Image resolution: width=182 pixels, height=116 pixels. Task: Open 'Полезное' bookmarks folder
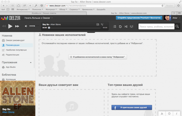click(x=38, y=9)
